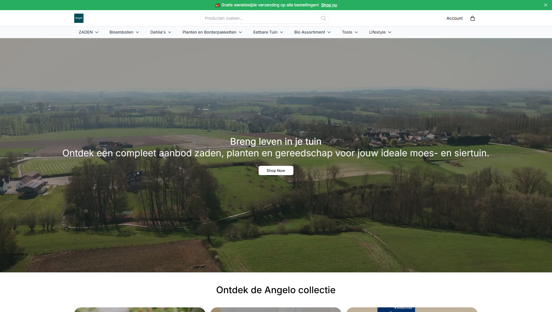Open the Account link
The width and height of the screenshot is (552, 312).
[x=454, y=18]
